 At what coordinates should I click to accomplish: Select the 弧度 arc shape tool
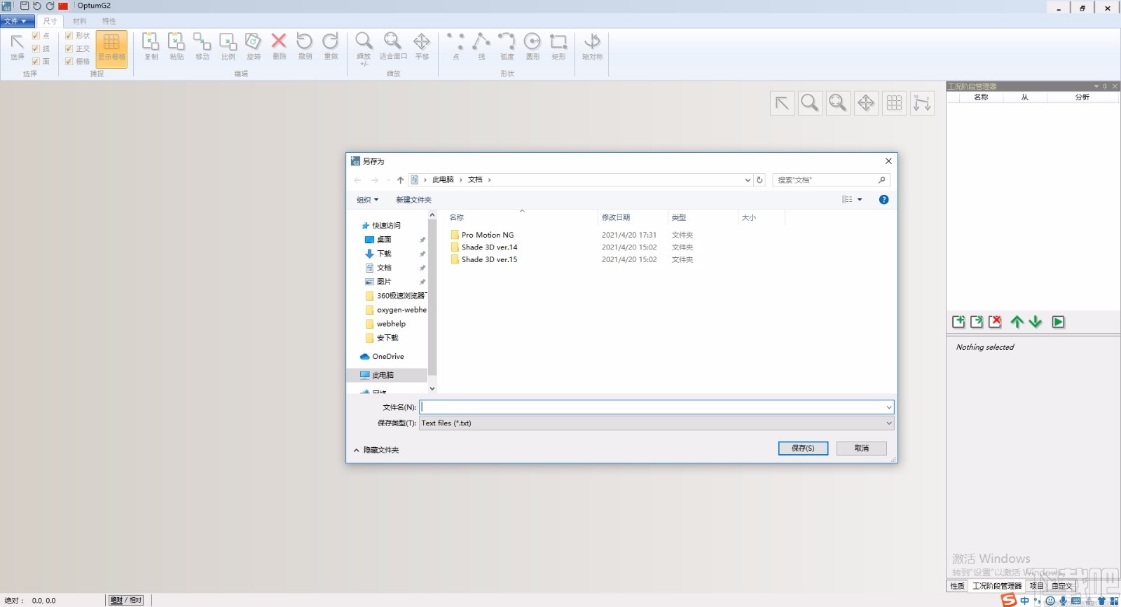[x=507, y=47]
